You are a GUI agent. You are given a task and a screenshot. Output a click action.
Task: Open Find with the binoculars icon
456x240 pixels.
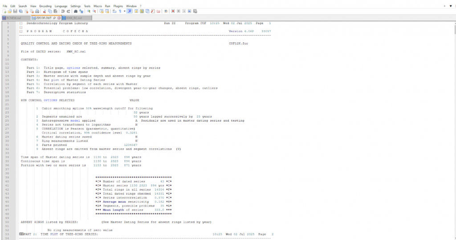click(x=76, y=11)
